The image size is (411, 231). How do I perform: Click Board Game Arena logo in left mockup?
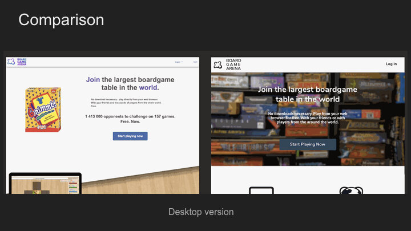click(x=17, y=62)
